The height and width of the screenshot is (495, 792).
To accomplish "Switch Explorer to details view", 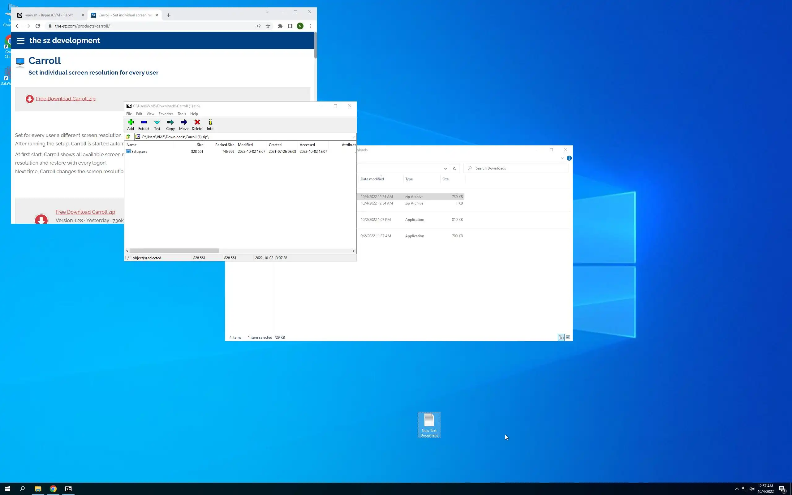I will click(561, 337).
